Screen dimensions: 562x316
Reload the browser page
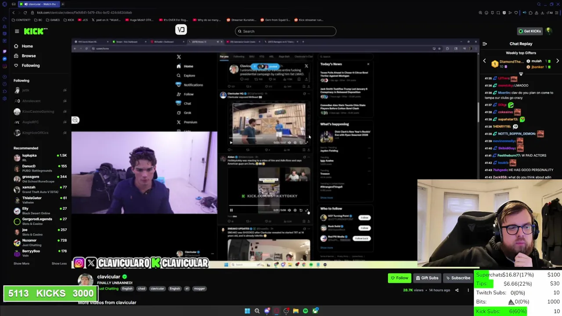25,13
